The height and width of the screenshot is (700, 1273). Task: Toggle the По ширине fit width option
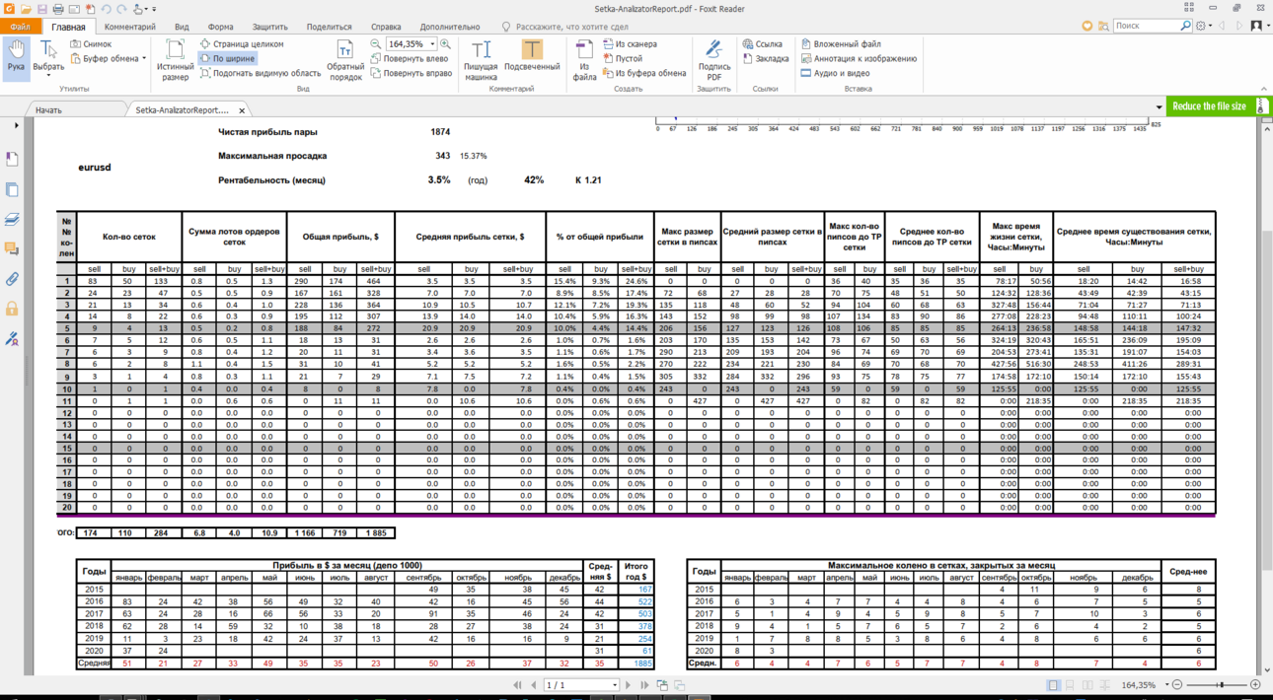[x=227, y=59]
